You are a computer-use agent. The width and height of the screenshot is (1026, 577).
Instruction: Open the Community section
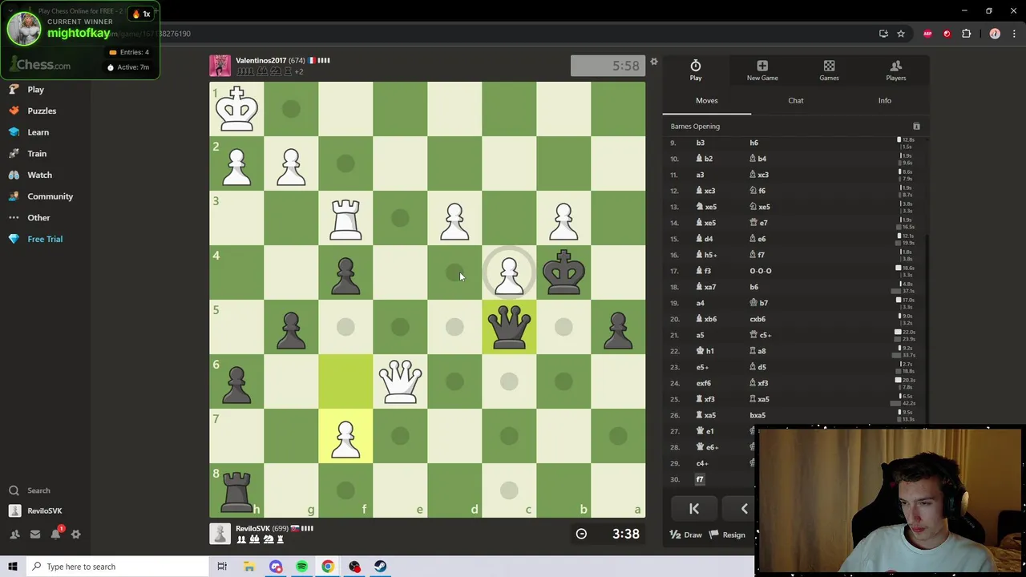[50, 196]
